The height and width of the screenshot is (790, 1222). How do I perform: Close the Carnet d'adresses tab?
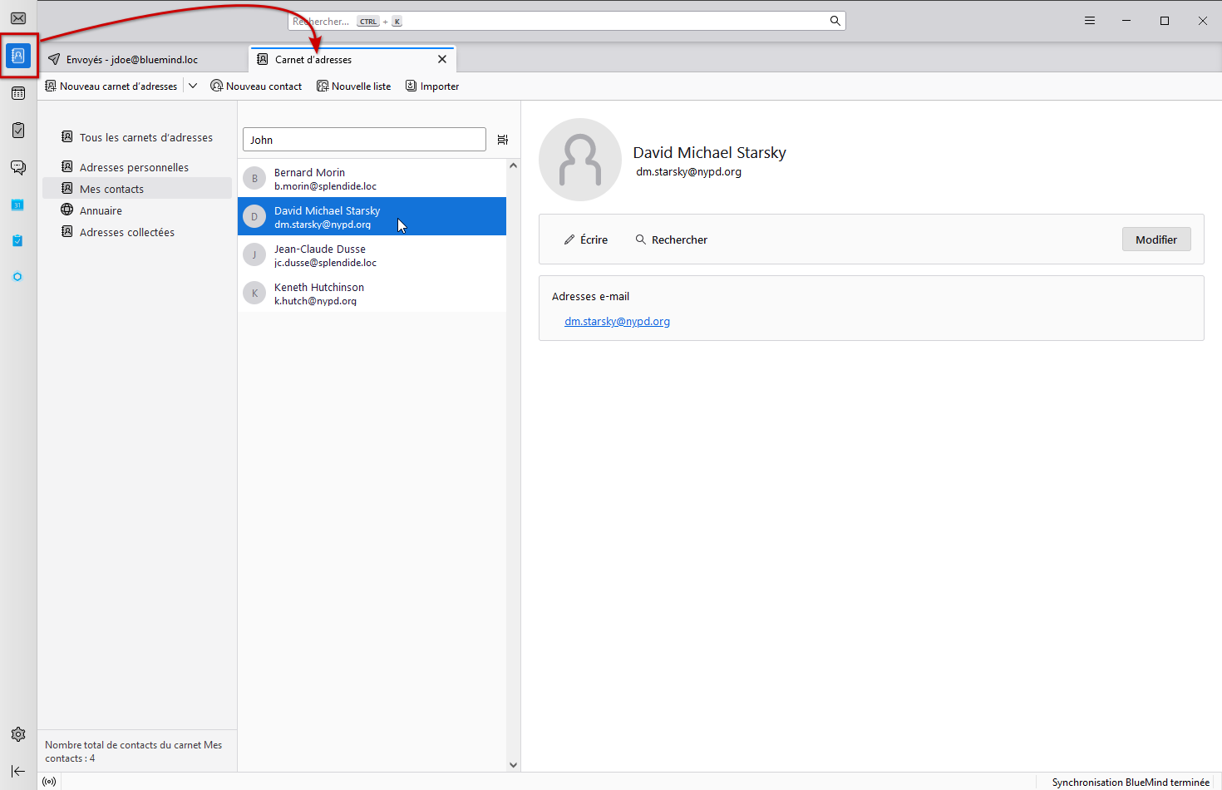[442, 59]
